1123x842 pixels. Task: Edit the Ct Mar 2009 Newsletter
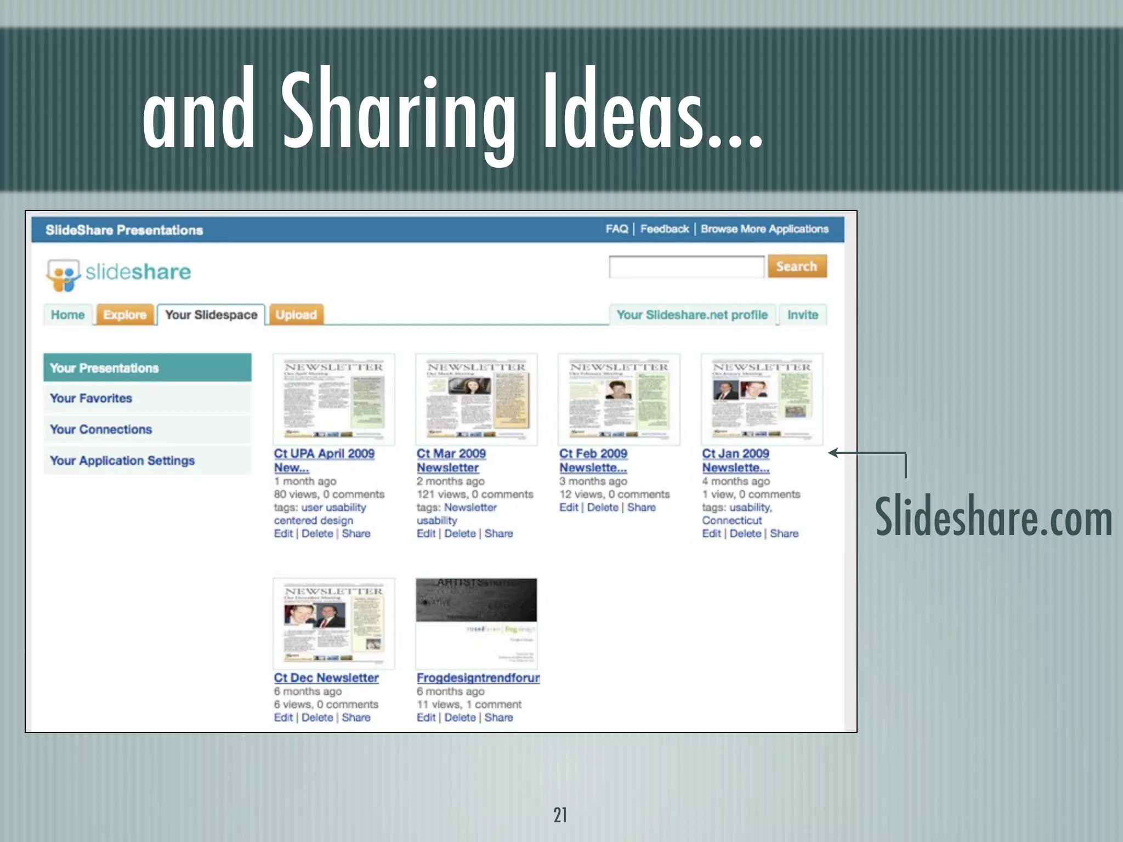pos(426,533)
